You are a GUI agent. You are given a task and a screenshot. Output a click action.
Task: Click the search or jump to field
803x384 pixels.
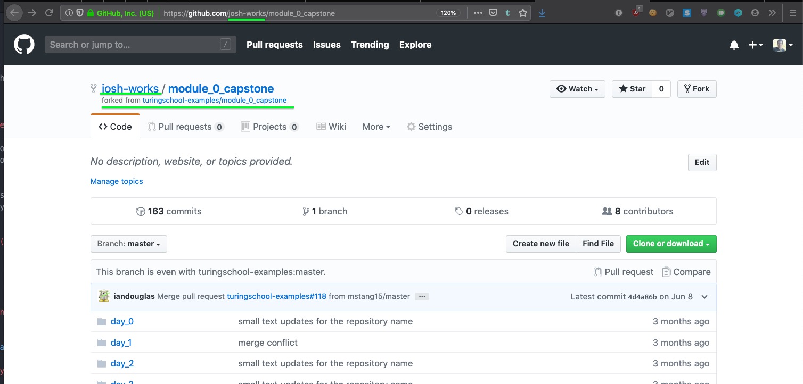[x=141, y=45]
